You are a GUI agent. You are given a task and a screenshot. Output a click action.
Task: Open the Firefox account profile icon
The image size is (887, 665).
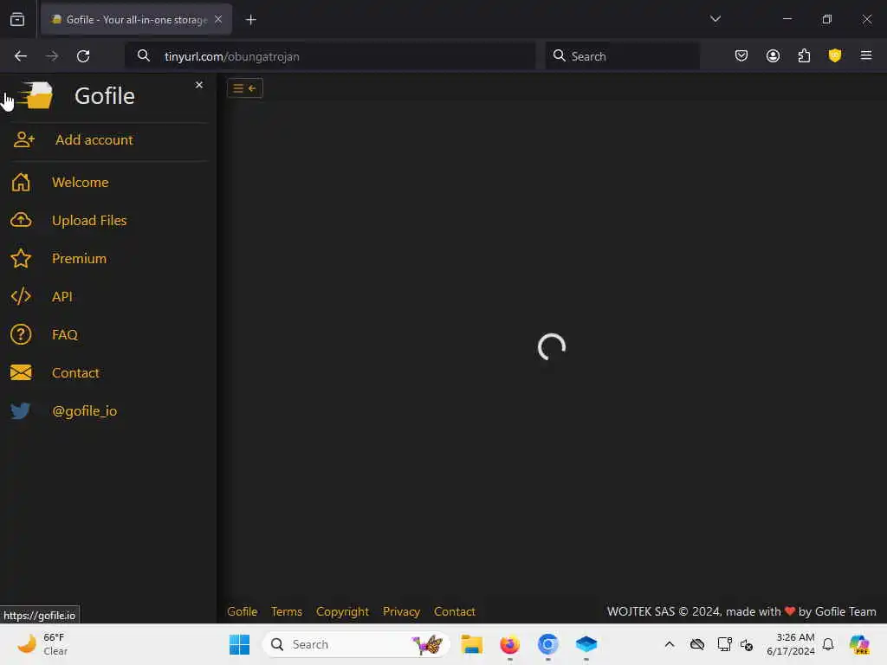(773, 55)
